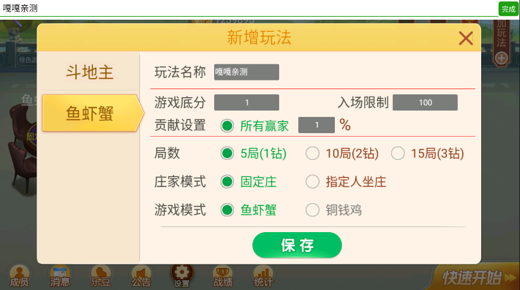
Task: Switch to the 鱼虾蟹 tab
Action: click(89, 113)
